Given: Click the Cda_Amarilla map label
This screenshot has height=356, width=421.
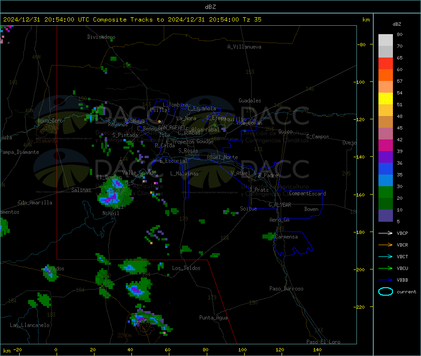Looking at the screenshot, I should point(35,203).
